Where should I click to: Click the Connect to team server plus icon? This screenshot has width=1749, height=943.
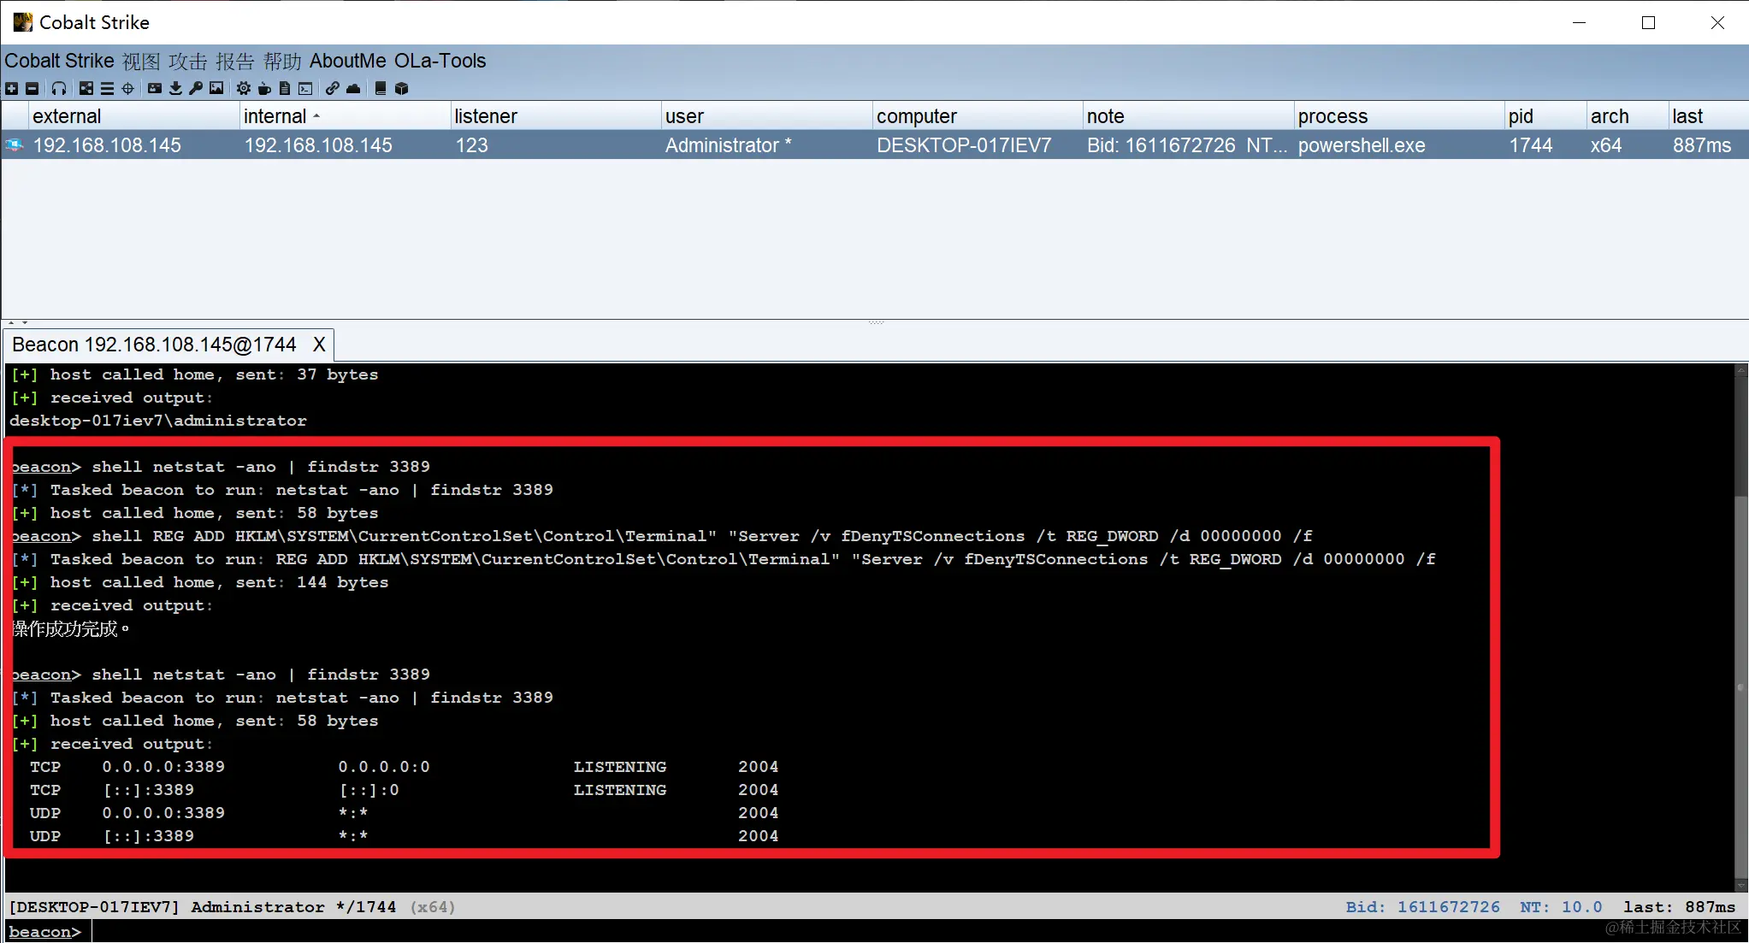[x=11, y=88]
